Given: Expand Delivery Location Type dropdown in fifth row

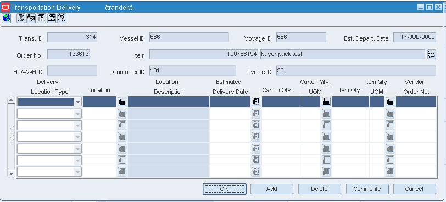Looking at the screenshot, I should click(77, 148).
